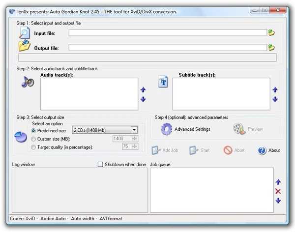Click the Audio track(s) list box
This screenshot has height=232, width=295.
89,94
